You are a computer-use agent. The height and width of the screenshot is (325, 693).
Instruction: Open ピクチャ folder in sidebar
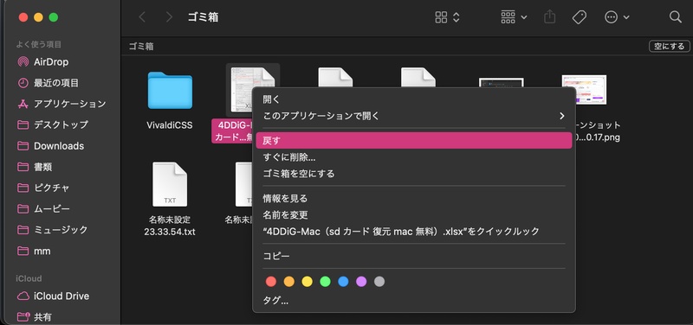tap(43, 188)
